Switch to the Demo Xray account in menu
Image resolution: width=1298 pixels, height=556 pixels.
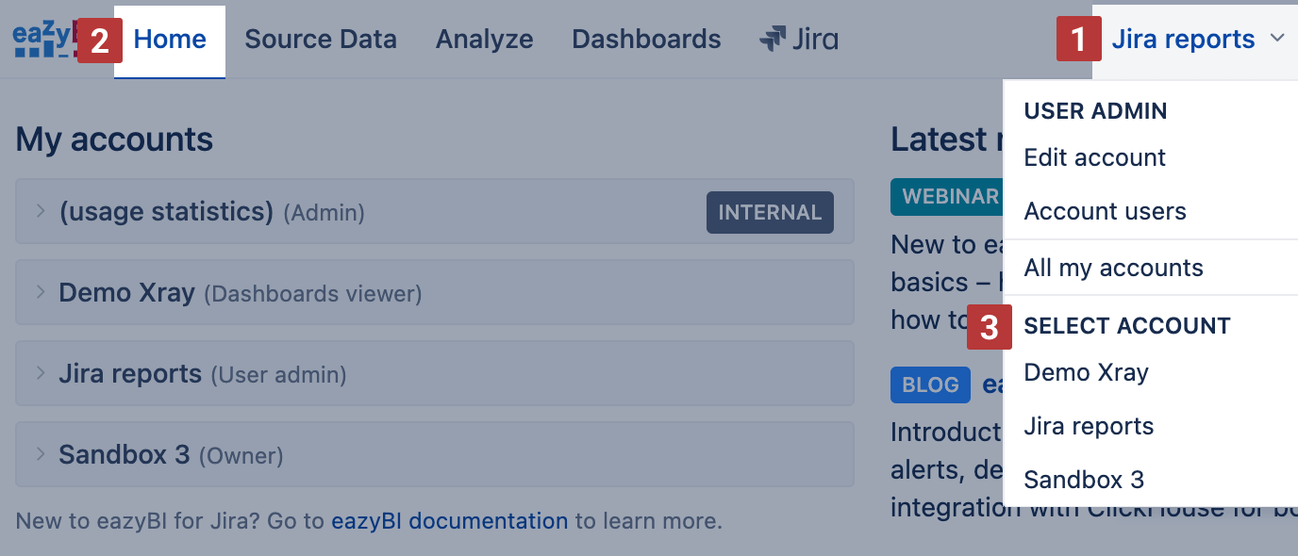[1086, 372]
